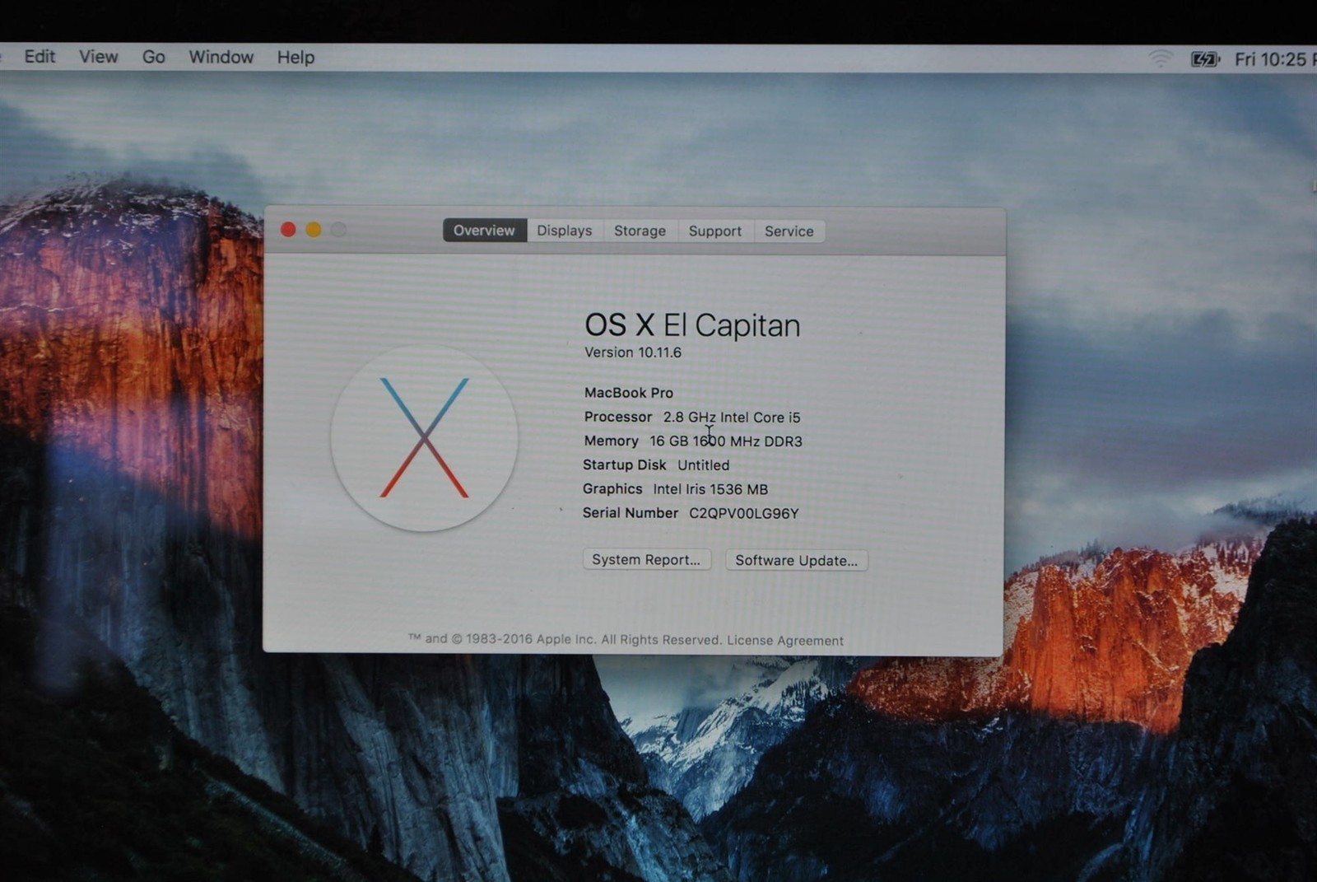Switch to the Displays tab
The height and width of the screenshot is (882, 1317).
565,231
